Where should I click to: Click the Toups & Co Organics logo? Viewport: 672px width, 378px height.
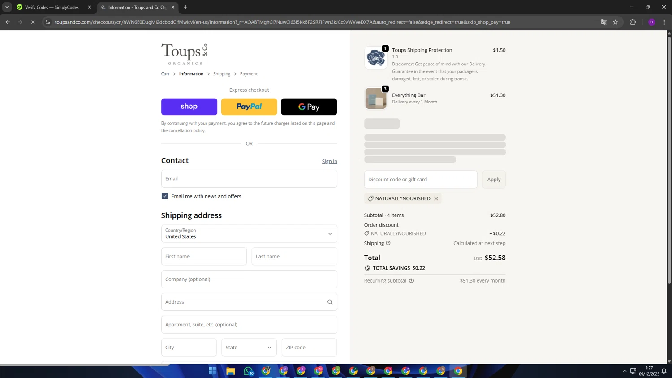184,54
